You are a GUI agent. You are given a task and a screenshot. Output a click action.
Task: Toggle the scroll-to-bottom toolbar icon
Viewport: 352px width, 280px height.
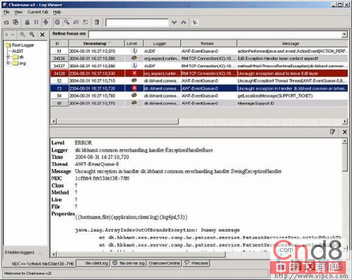coord(46,22)
